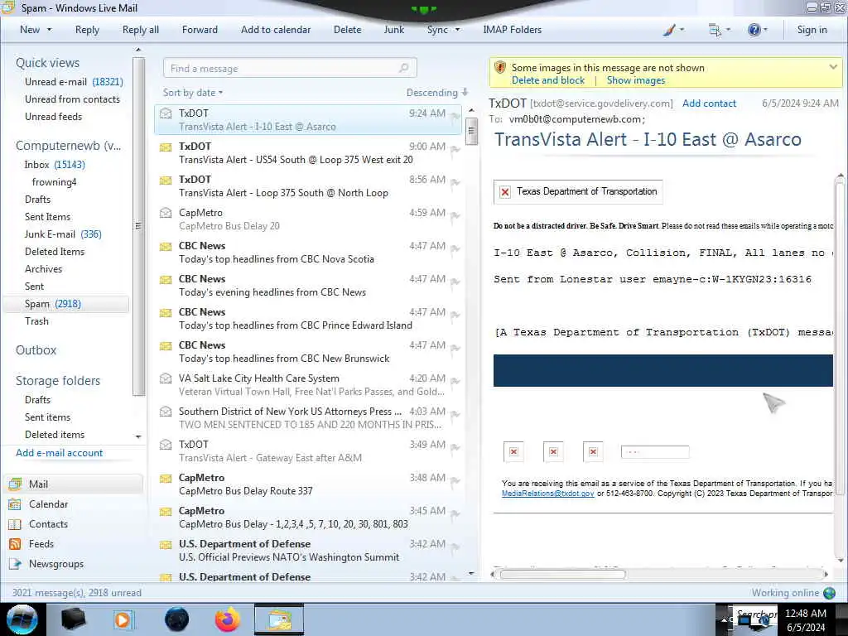
Task: Click envelope icon of CapMetro Bus Delay Route 337
Action: click(x=166, y=478)
